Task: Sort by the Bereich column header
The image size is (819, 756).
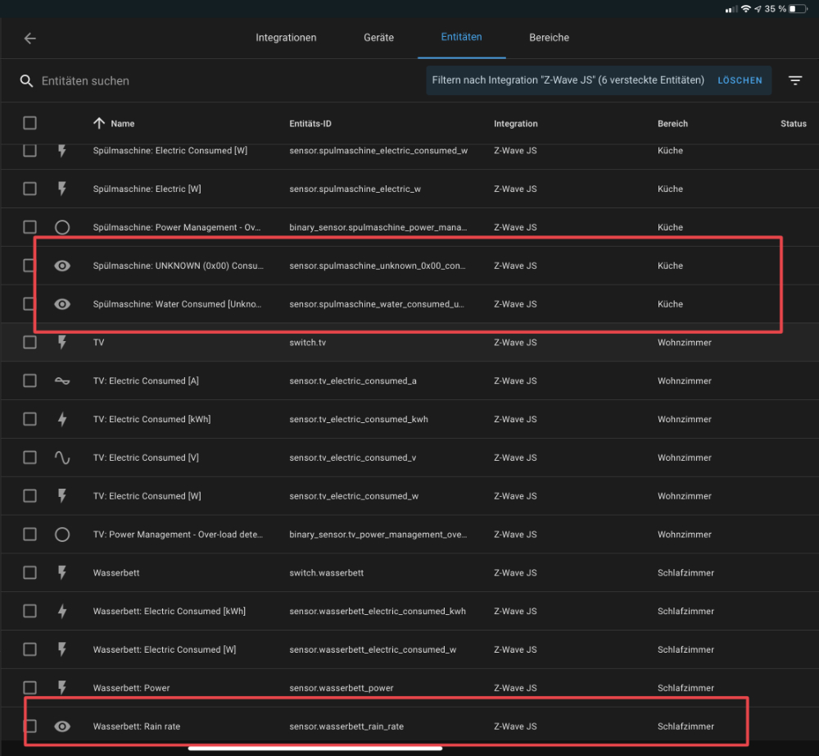Action: coord(672,124)
